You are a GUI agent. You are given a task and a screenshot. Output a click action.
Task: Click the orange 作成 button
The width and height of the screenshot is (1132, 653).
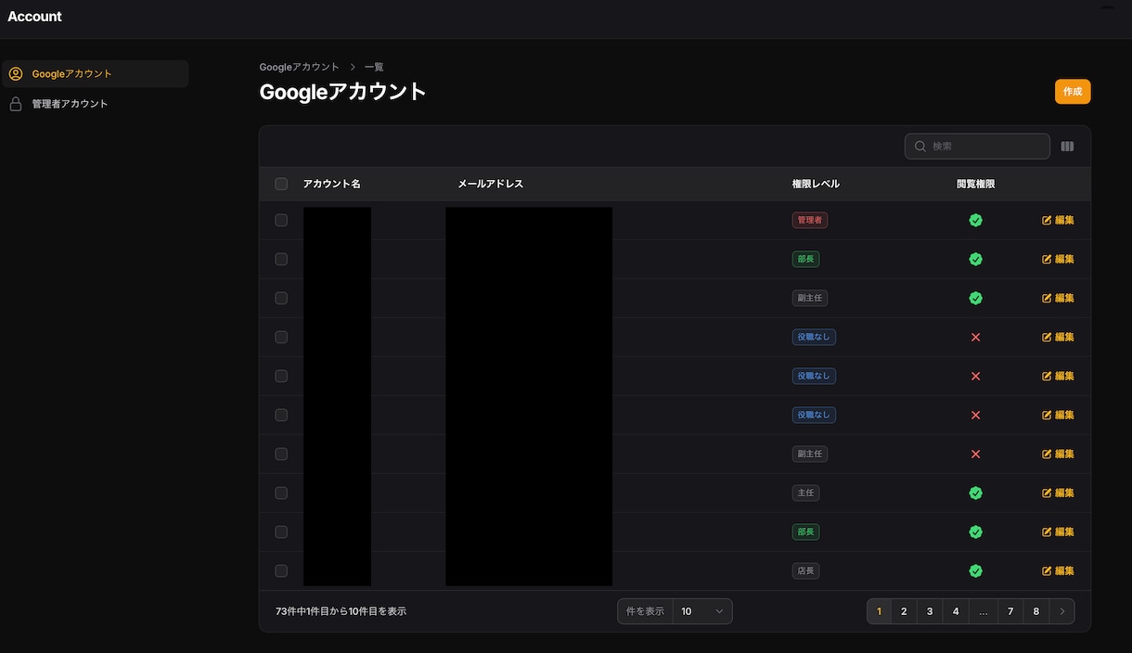pos(1073,92)
